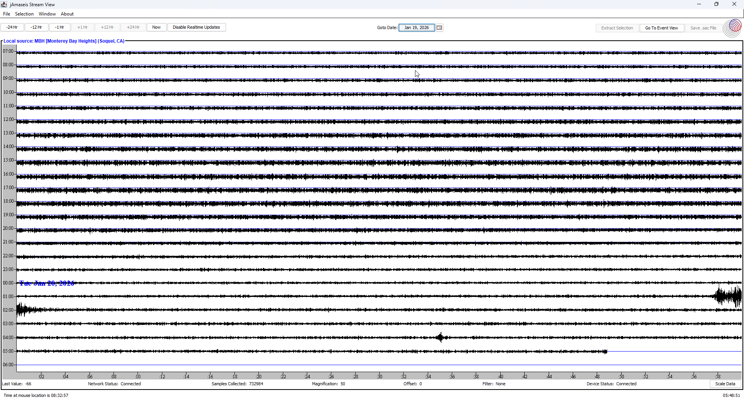Advance 12 hours with +12 Hr

tap(107, 27)
